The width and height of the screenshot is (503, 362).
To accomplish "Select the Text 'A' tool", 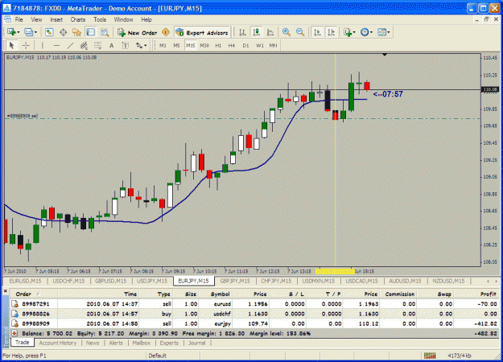I will 111,46.
